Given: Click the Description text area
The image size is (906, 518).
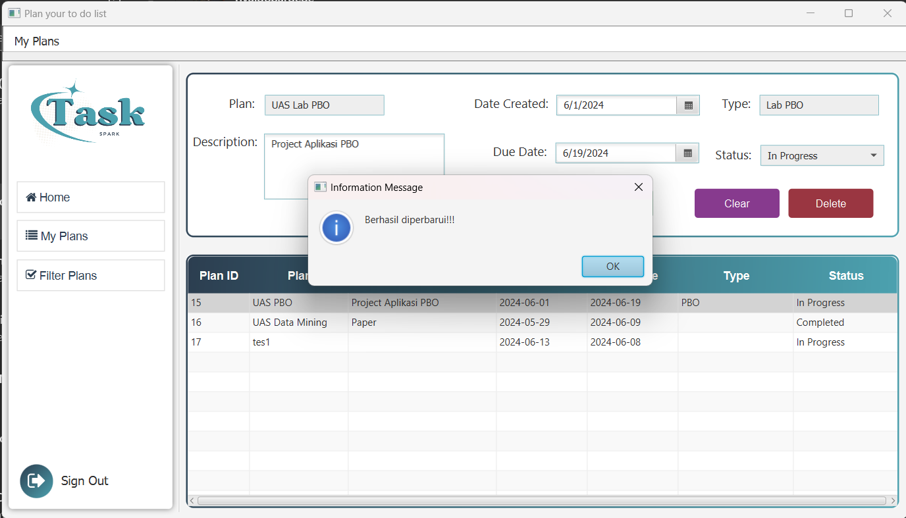Looking at the screenshot, I should (x=354, y=166).
